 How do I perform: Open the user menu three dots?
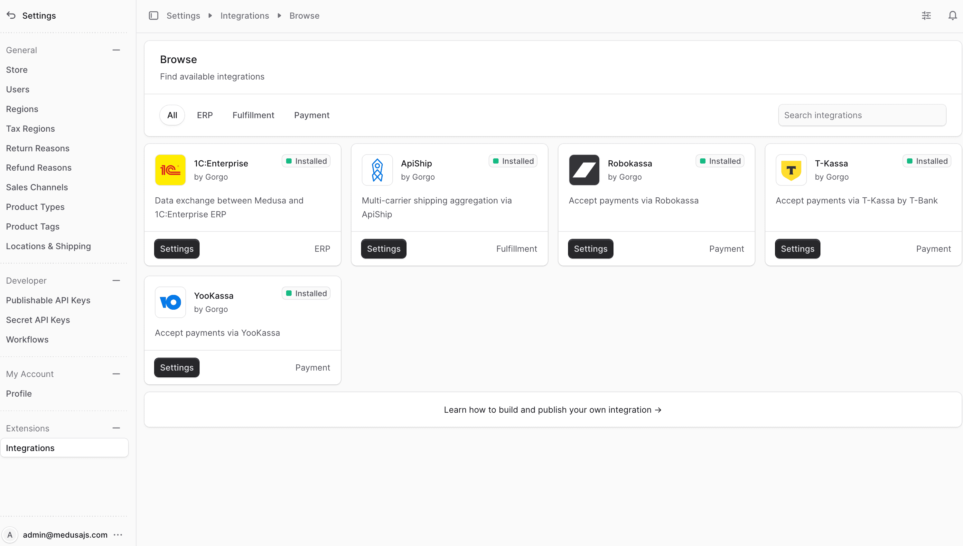click(x=118, y=535)
